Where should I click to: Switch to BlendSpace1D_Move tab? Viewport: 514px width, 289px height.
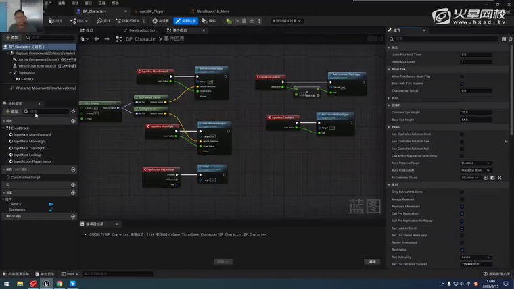click(213, 11)
